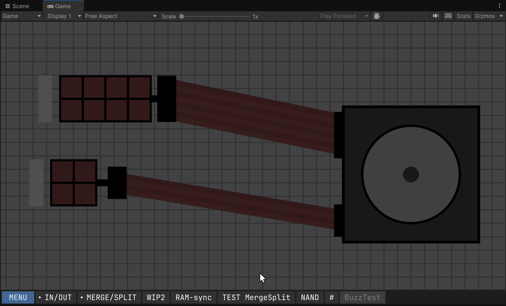Toggle bottom-left bit of the 4-bit input
Image resolution: width=506 pixels, height=306 pixels.
pos(62,194)
